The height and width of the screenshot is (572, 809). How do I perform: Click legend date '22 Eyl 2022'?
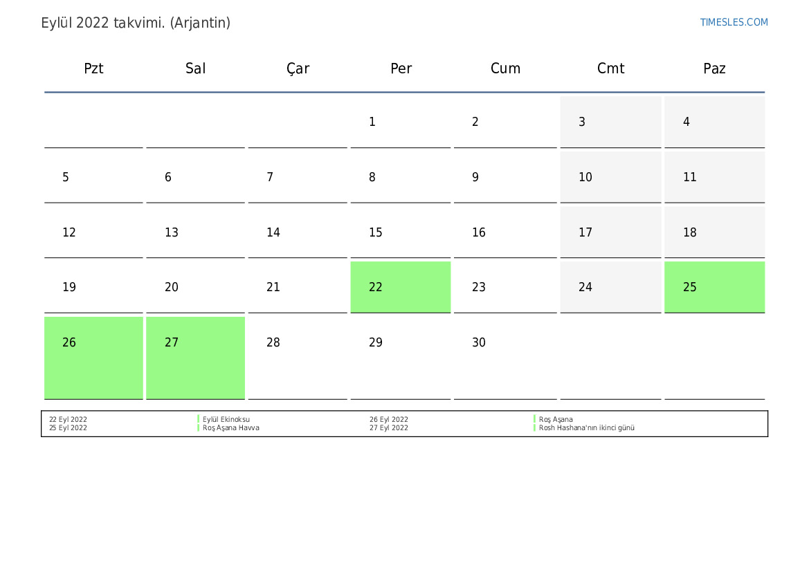pyautogui.click(x=68, y=419)
